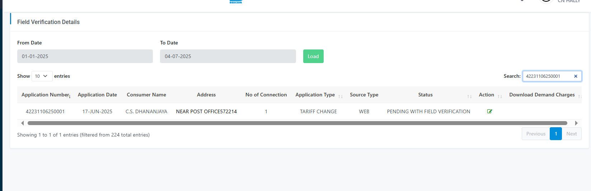Click PENDING WITH FIELD VERIFICATION status
This screenshot has height=191, width=591.
pos(428,112)
